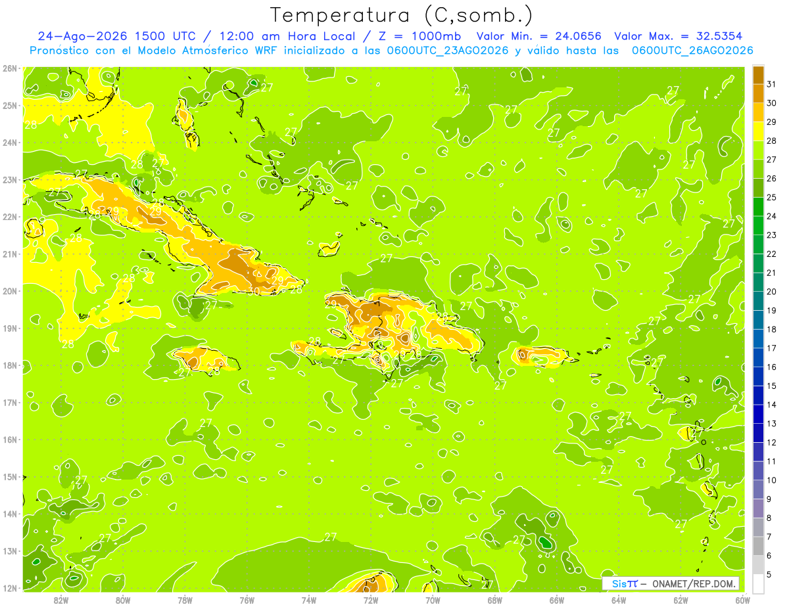Click the 68W longitude label
The width and height of the screenshot is (789, 609).
point(495,600)
